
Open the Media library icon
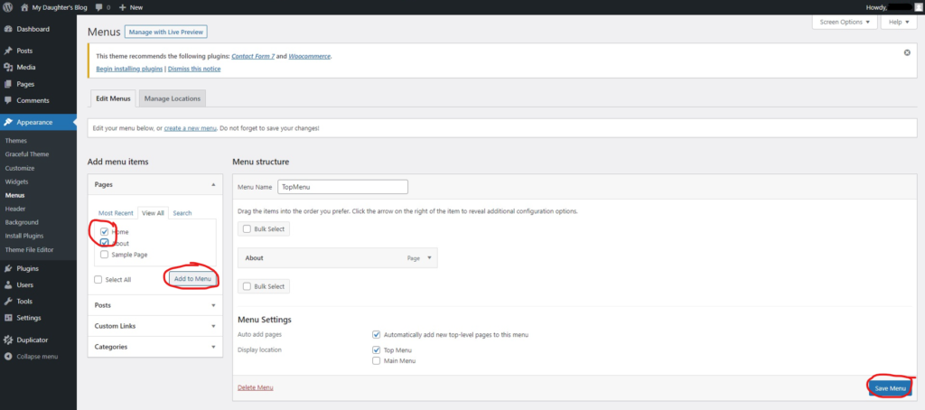[x=8, y=67]
